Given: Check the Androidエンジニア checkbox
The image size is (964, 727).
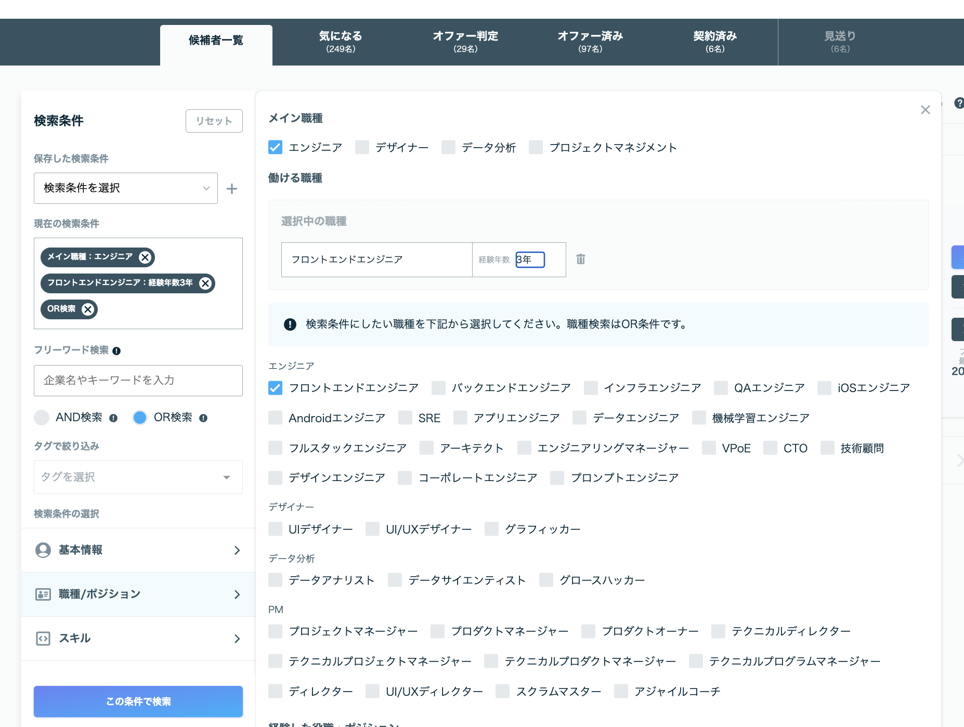Looking at the screenshot, I should pos(275,418).
